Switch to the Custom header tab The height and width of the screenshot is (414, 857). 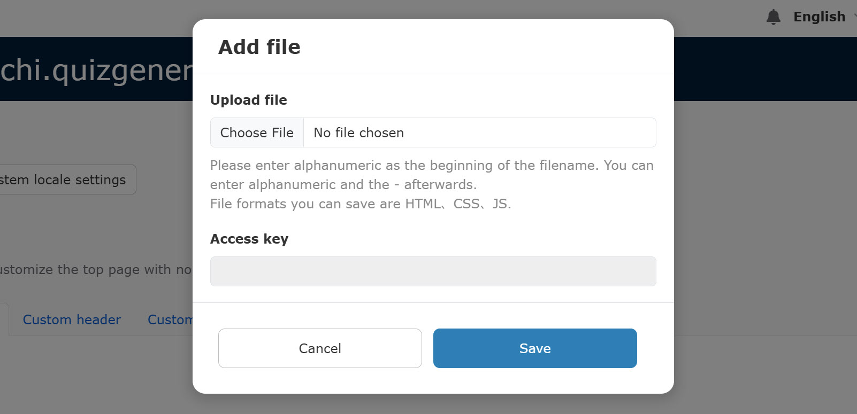click(72, 319)
